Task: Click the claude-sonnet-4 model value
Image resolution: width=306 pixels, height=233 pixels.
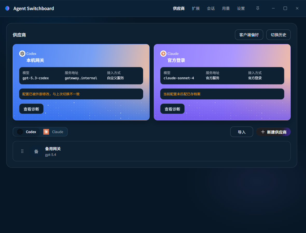Action: pyautogui.click(x=179, y=78)
